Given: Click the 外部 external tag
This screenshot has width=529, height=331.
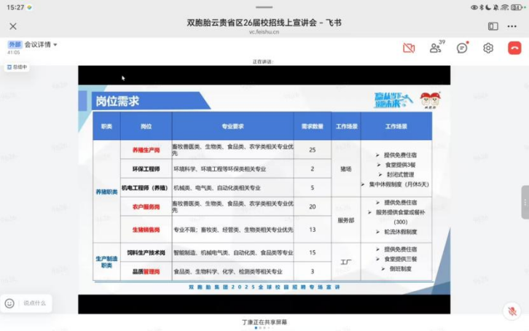Looking at the screenshot, I should [15, 44].
